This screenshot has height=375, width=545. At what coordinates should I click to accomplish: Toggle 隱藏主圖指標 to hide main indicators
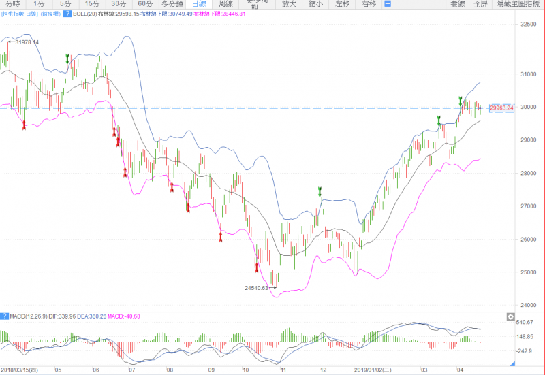520,3
